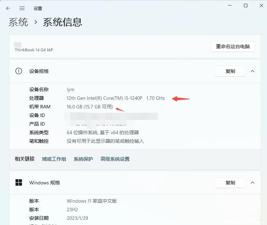Open the 域或工作组 link

(54, 159)
